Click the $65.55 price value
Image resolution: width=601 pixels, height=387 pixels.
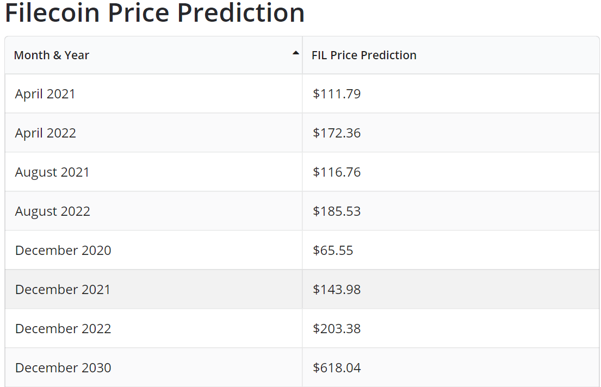point(333,250)
